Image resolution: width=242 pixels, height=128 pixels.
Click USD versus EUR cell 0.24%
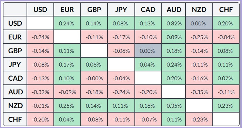(67, 23)
